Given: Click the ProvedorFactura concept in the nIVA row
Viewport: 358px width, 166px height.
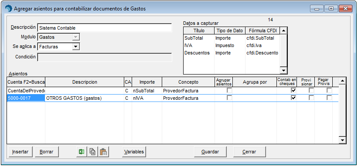Looking at the screenshot, I should pyautogui.click(x=188, y=98).
